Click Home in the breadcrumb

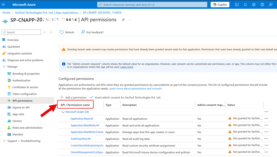(x=6, y=13)
